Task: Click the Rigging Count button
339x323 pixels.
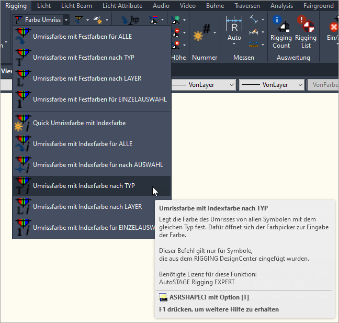Action: (x=281, y=32)
